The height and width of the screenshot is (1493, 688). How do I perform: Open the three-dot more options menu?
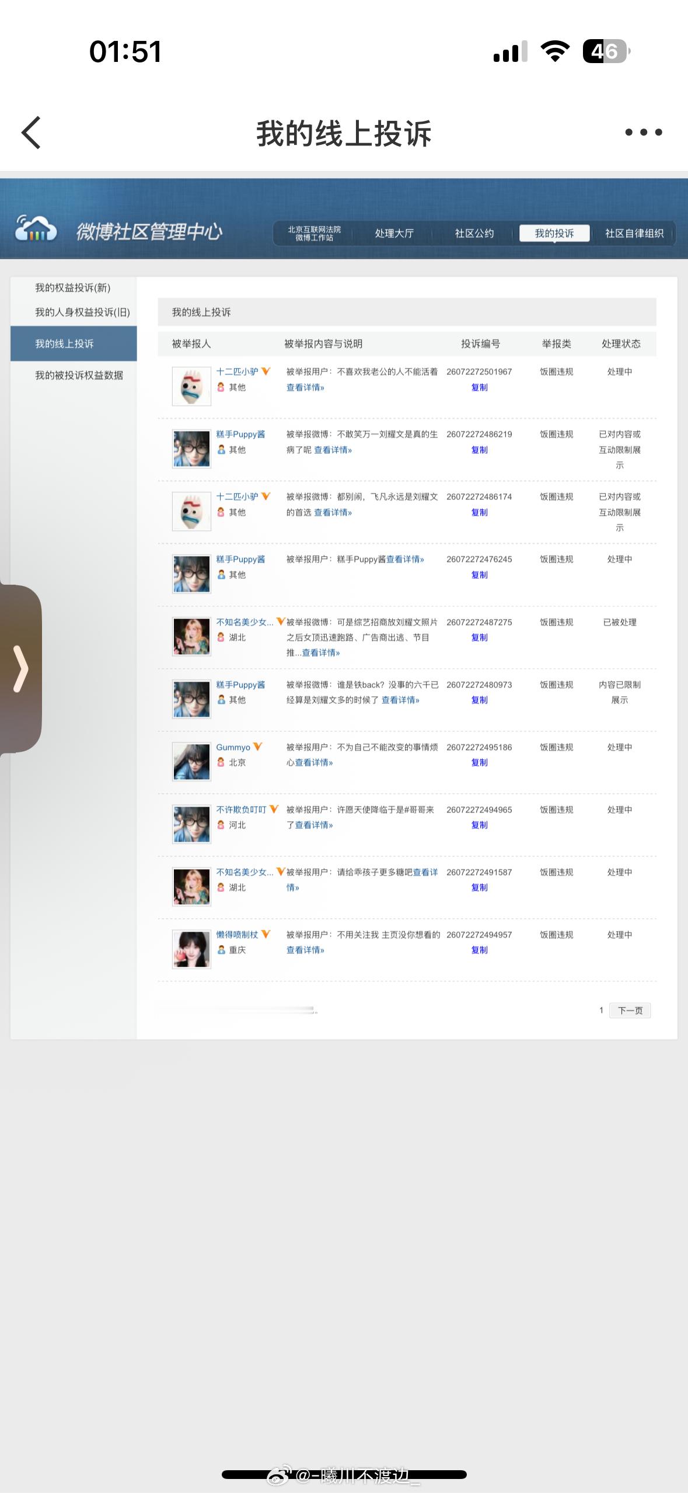(643, 132)
